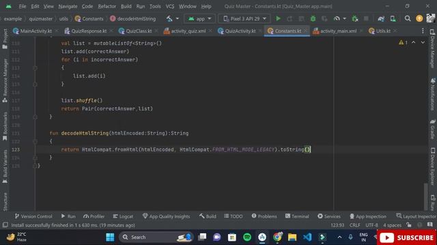The image size is (437, 245).
Task: Open Chrome from the taskbar
Action: (277, 237)
